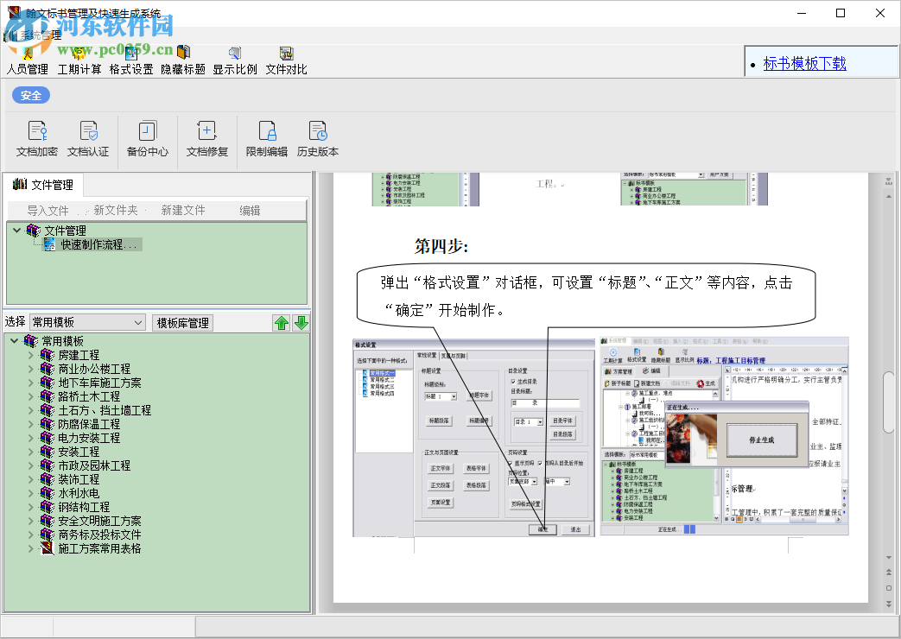Select 装饰工程 folder icon
This screenshot has height=639, width=901.
[x=48, y=479]
